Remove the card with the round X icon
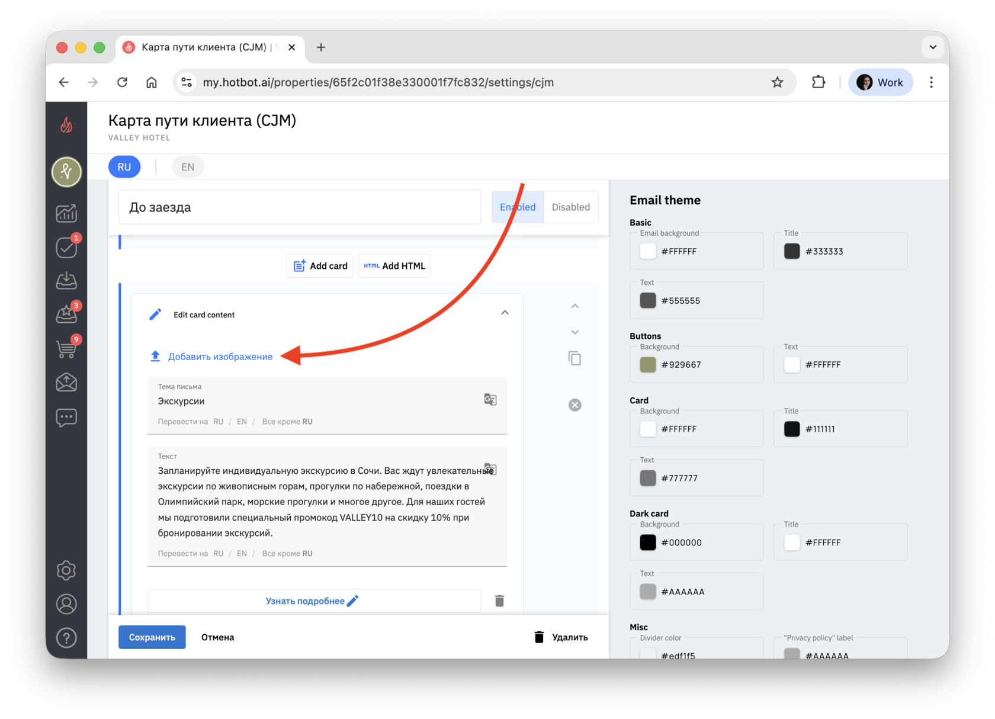 point(574,405)
